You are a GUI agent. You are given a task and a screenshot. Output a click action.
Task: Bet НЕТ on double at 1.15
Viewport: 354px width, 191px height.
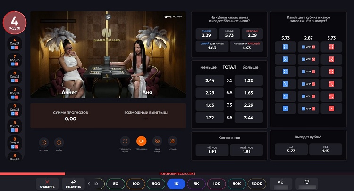click(x=326, y=150)
